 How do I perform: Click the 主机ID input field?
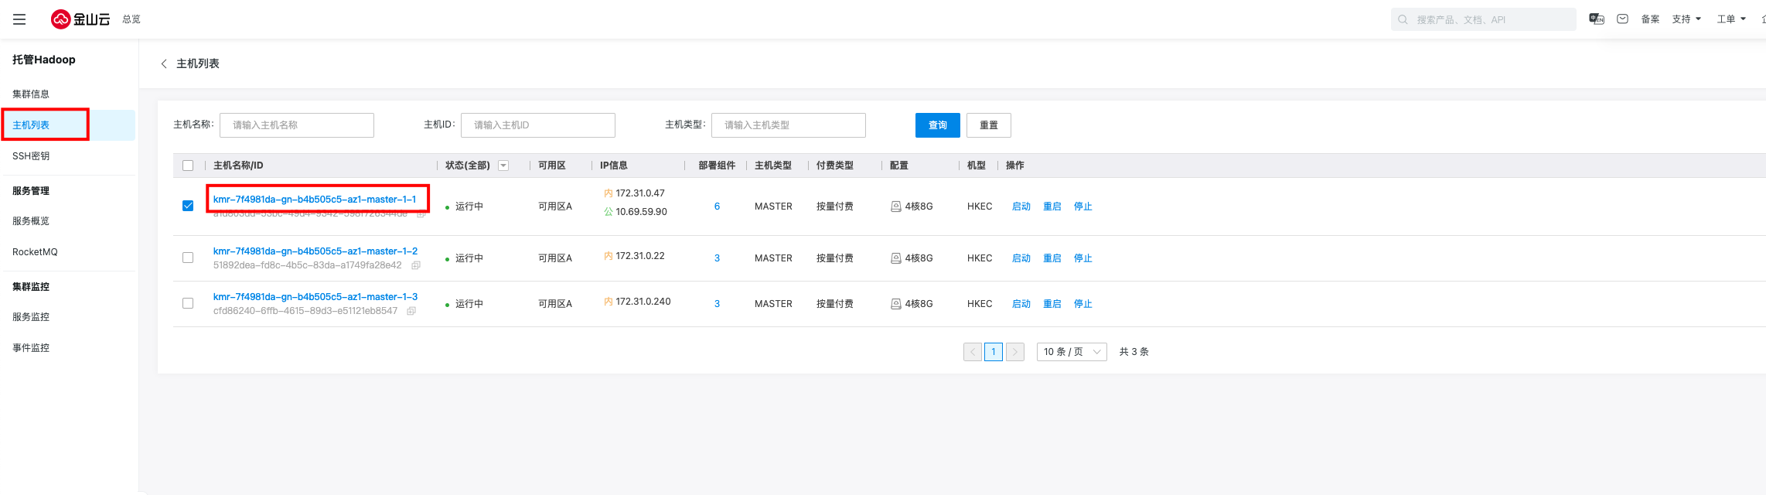click(x=537, y=125)
